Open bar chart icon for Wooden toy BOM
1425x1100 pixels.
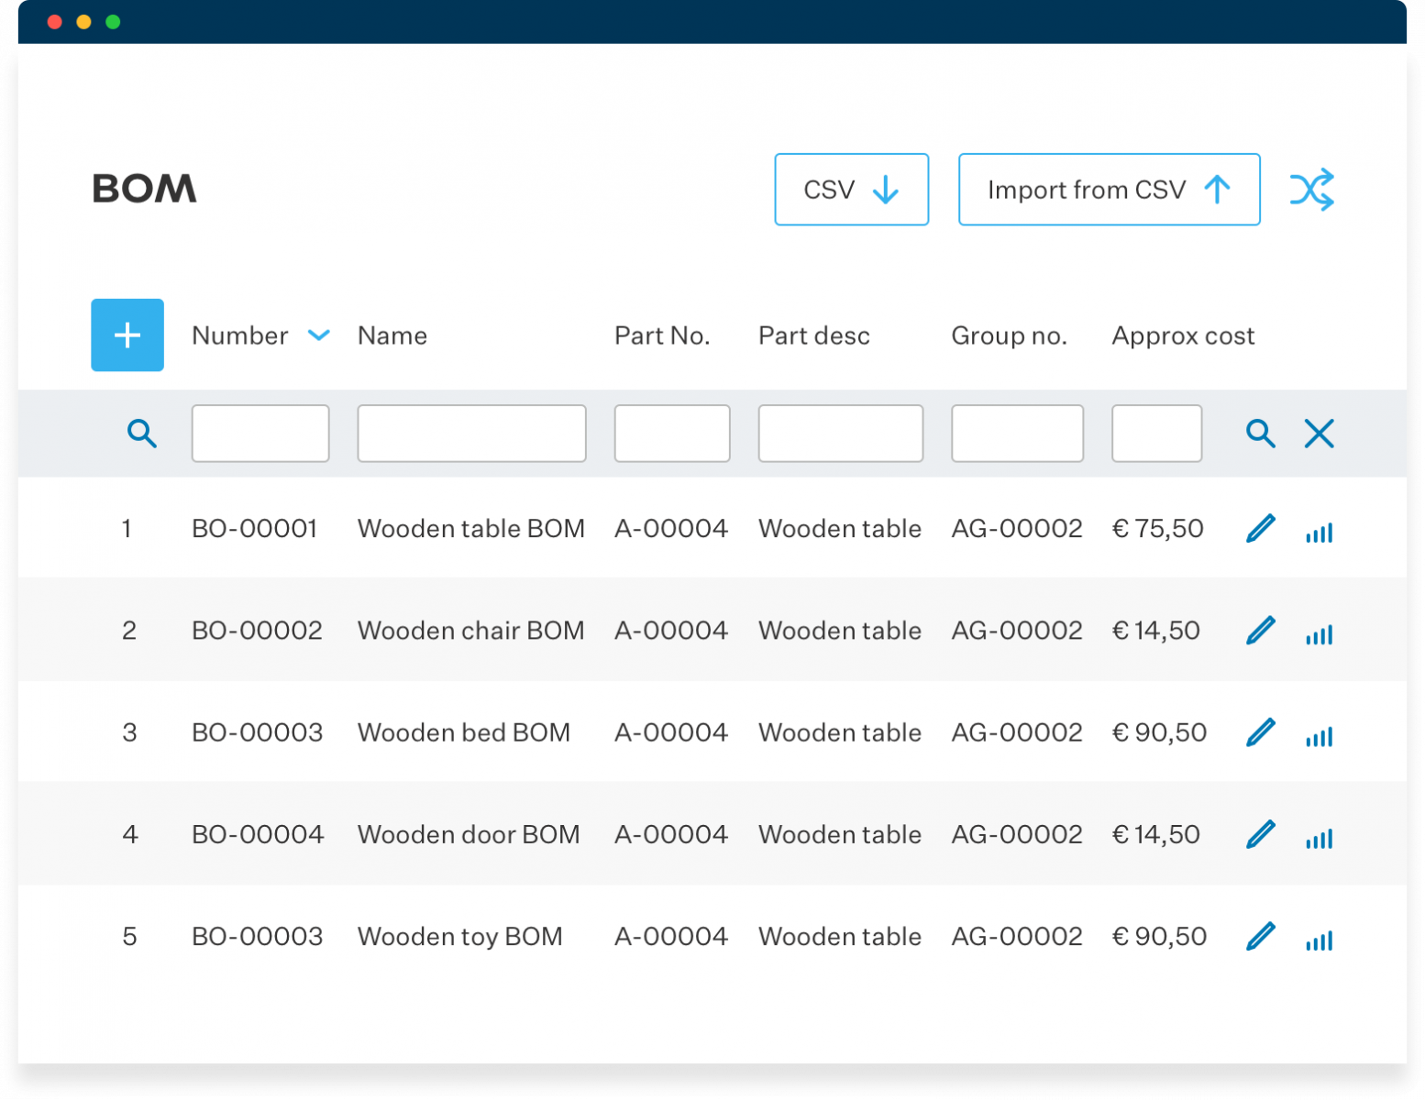tap(1319, 939)
